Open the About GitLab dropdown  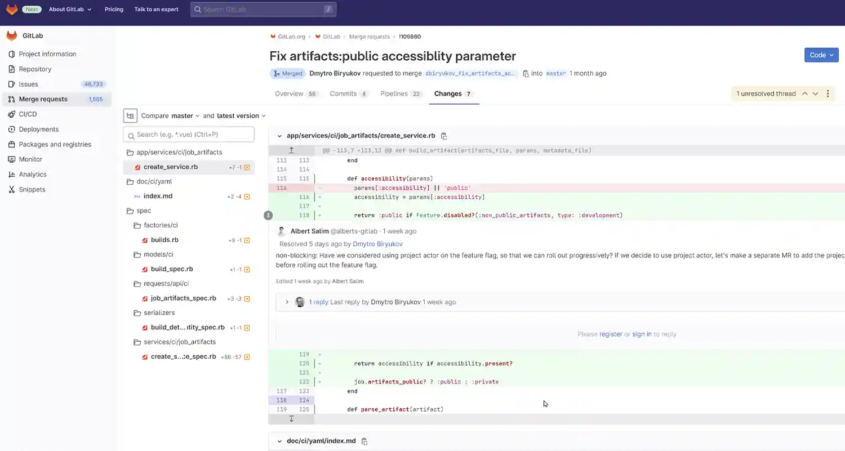point(70,10)
